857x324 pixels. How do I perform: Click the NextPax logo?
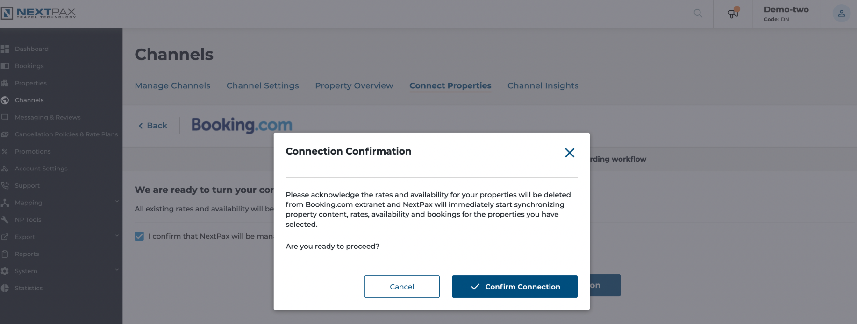(38, 13)
